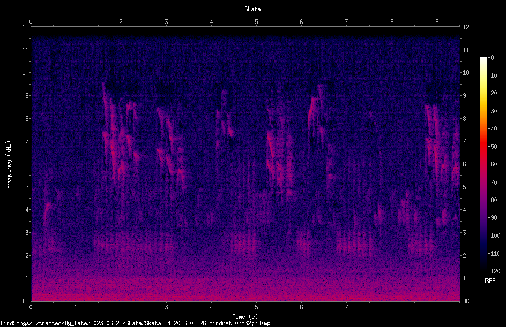This screenshot has height=327, width=506.
Task: Click the "-80" colorbar label
Action: (x=492, y=200)
